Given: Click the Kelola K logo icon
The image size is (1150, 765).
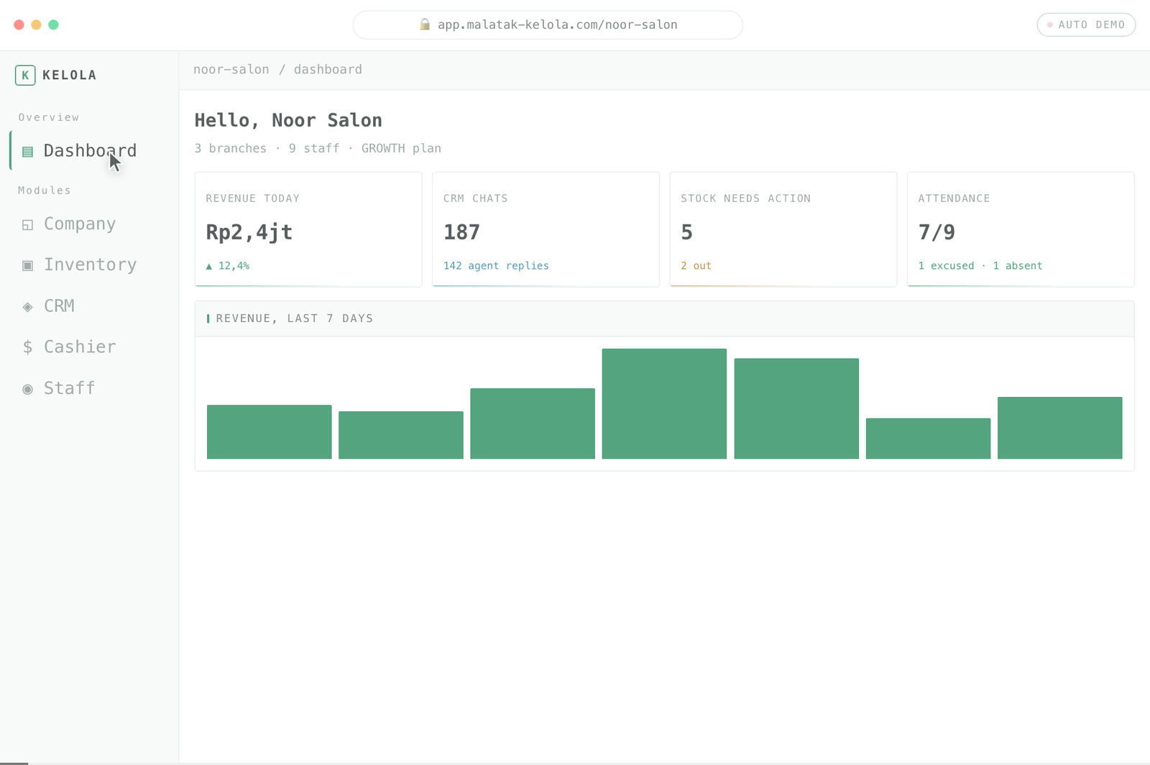Looking at the screenshot, I should pyautogui.click(x=25, y=75).
